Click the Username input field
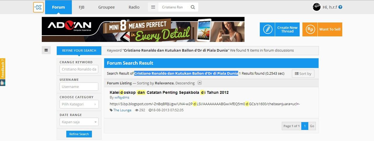374x141 pixels. coord(79,87)
